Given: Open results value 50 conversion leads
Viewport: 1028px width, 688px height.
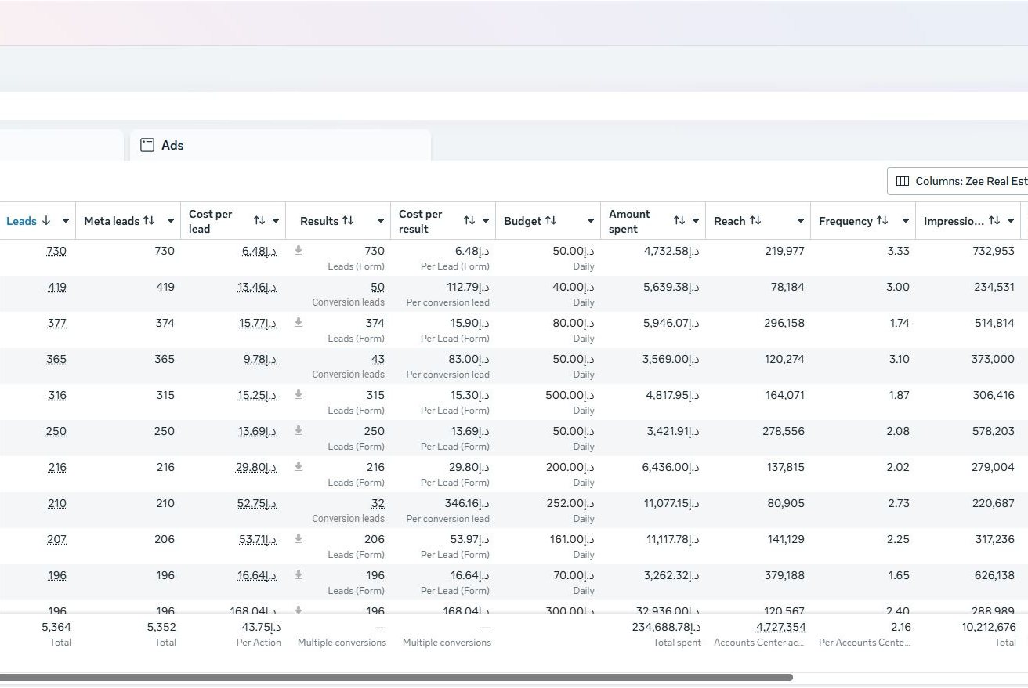Looking at the screenshot, I should click(x=378, y=288).
